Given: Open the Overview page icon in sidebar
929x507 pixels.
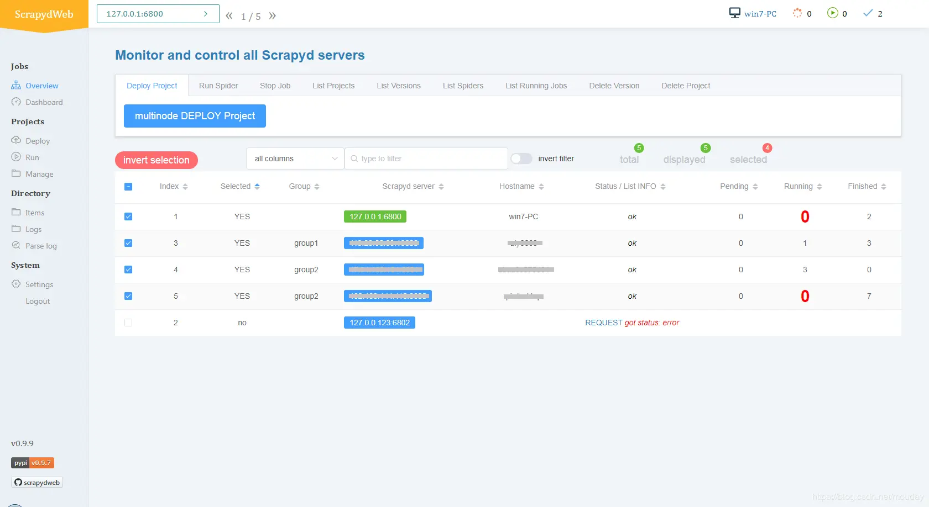Looking at the screenshot, I should (16, 86).
